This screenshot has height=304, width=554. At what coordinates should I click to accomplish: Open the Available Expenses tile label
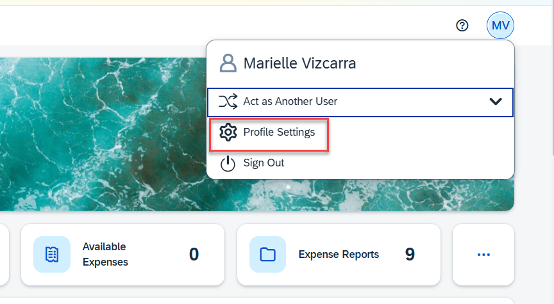tap(105, 254)
